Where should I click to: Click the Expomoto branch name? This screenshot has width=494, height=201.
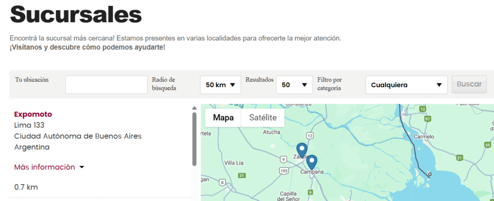33,114
